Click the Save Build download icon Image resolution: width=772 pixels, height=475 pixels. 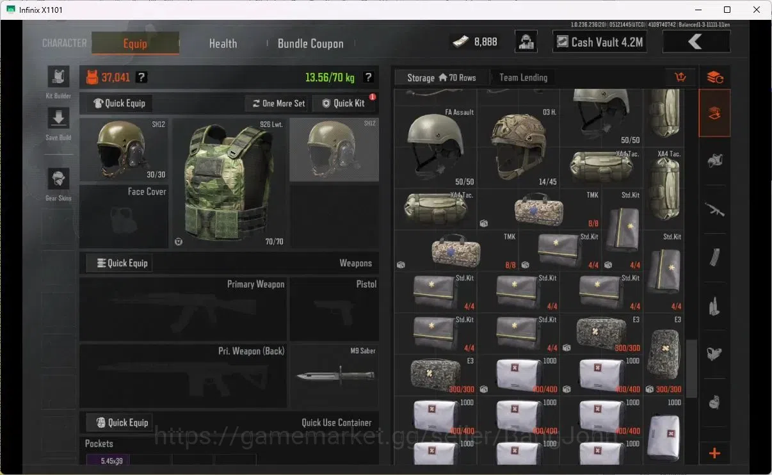point(58,118)
